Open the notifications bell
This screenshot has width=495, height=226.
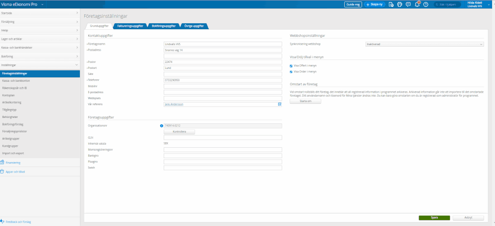pyautogui.click(x=417, y=4)
